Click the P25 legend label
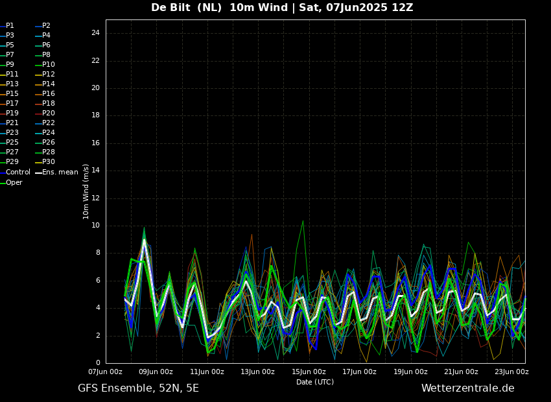551x402 pixels. coord(12,143)
